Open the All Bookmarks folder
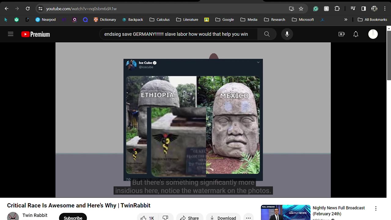The height and width of the screenshot is (220, 391). click(372, 20)
